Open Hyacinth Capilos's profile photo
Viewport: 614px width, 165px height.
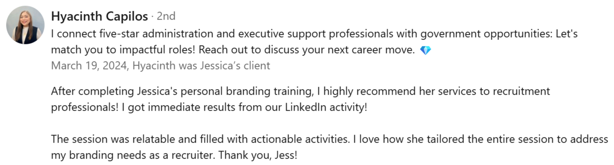[x=25, y=25]
